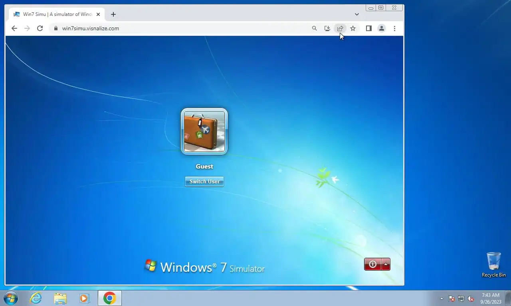Minimize the Chrome window
The width and height of the screenshot is (511, 306).
(371, 8)
